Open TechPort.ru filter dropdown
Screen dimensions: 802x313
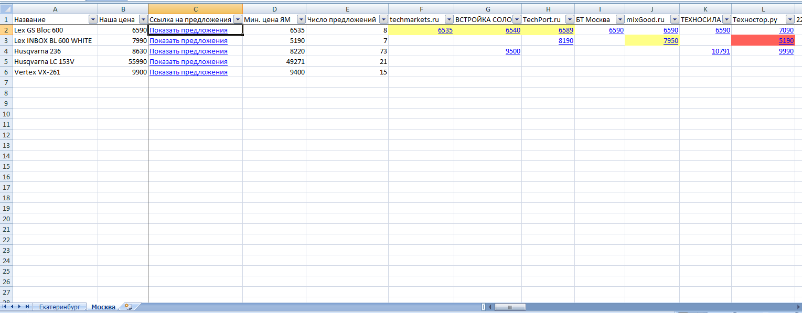coord(570,19)
